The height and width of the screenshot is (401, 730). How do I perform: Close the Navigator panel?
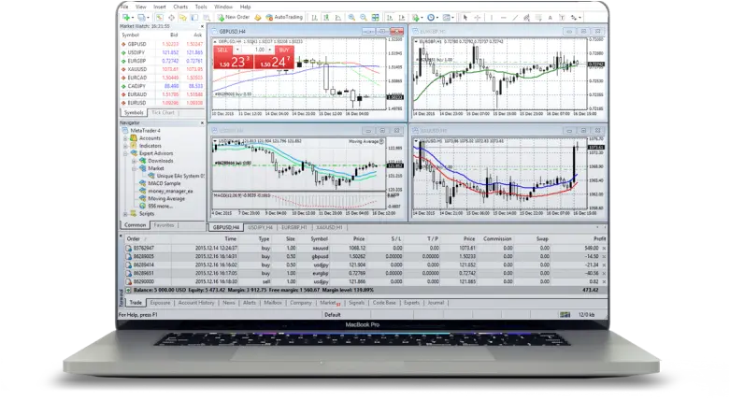click(201, 122)
